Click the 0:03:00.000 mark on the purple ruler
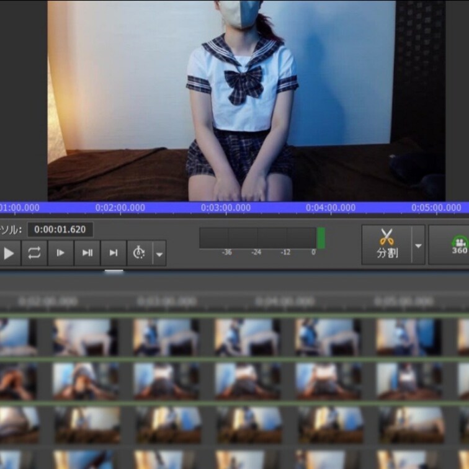 point(226,208)
